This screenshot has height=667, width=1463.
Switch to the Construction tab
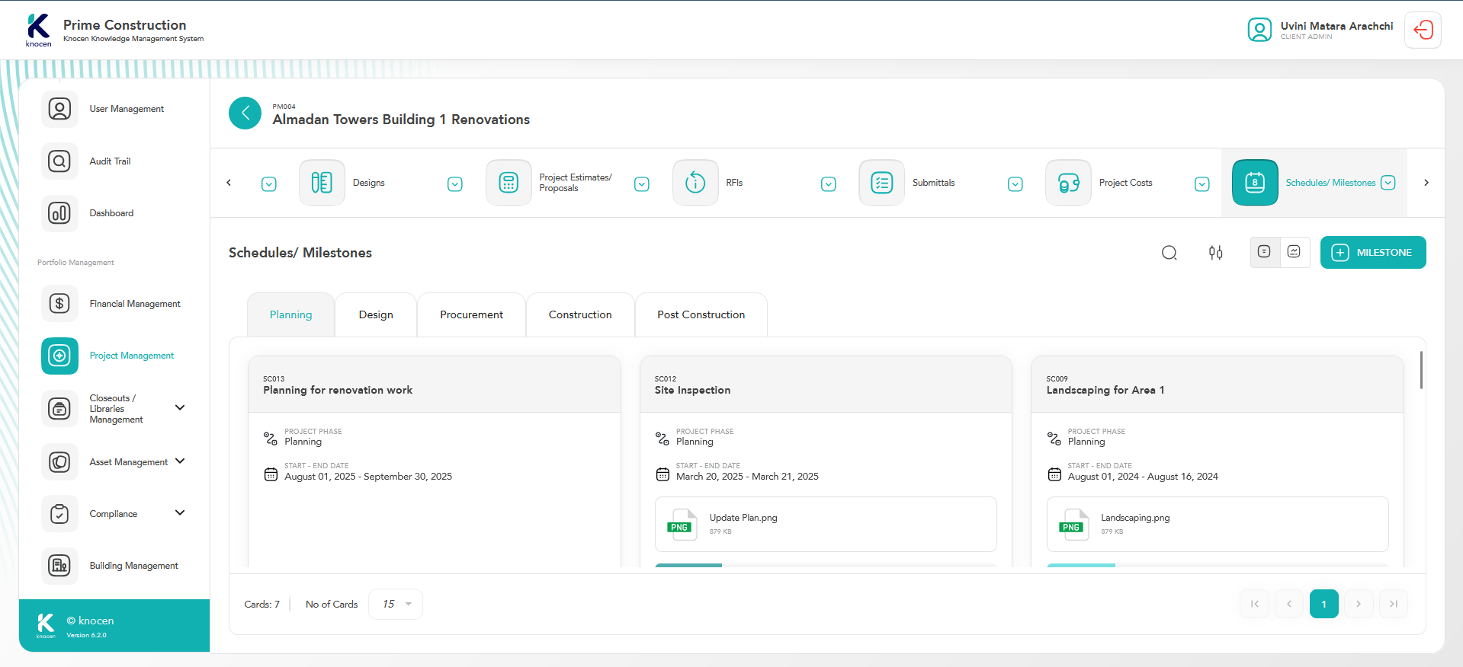579,314
